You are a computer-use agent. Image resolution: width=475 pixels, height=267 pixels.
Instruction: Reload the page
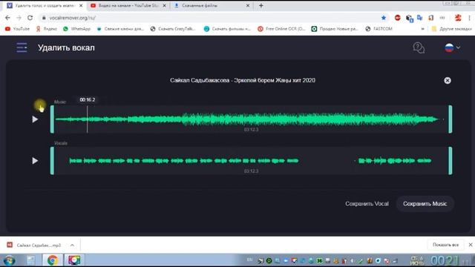tap(30, 18)
